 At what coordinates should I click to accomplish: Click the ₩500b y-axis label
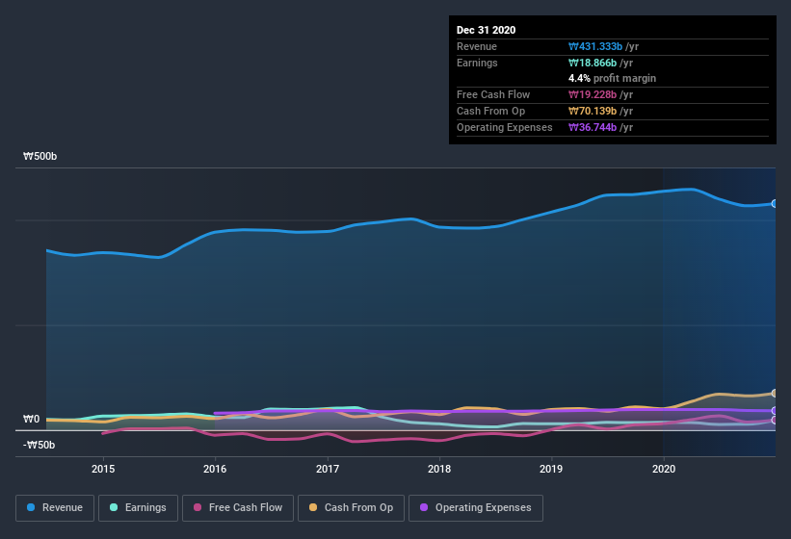(40, 156)
